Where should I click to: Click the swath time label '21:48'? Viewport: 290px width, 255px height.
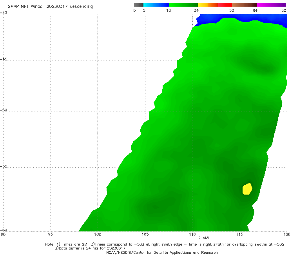pyautogui.click(x=203, y=238)
